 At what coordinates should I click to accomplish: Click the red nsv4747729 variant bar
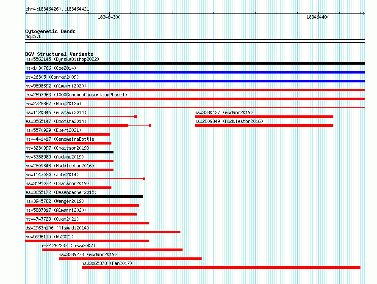(x=87, y=223)
